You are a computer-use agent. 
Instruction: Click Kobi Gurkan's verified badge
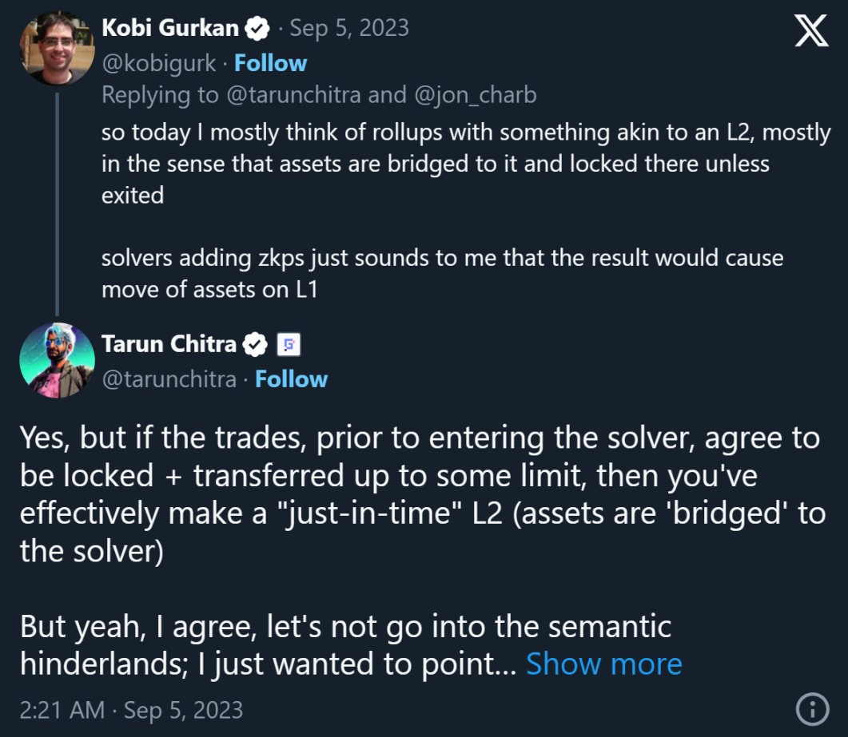257,29
